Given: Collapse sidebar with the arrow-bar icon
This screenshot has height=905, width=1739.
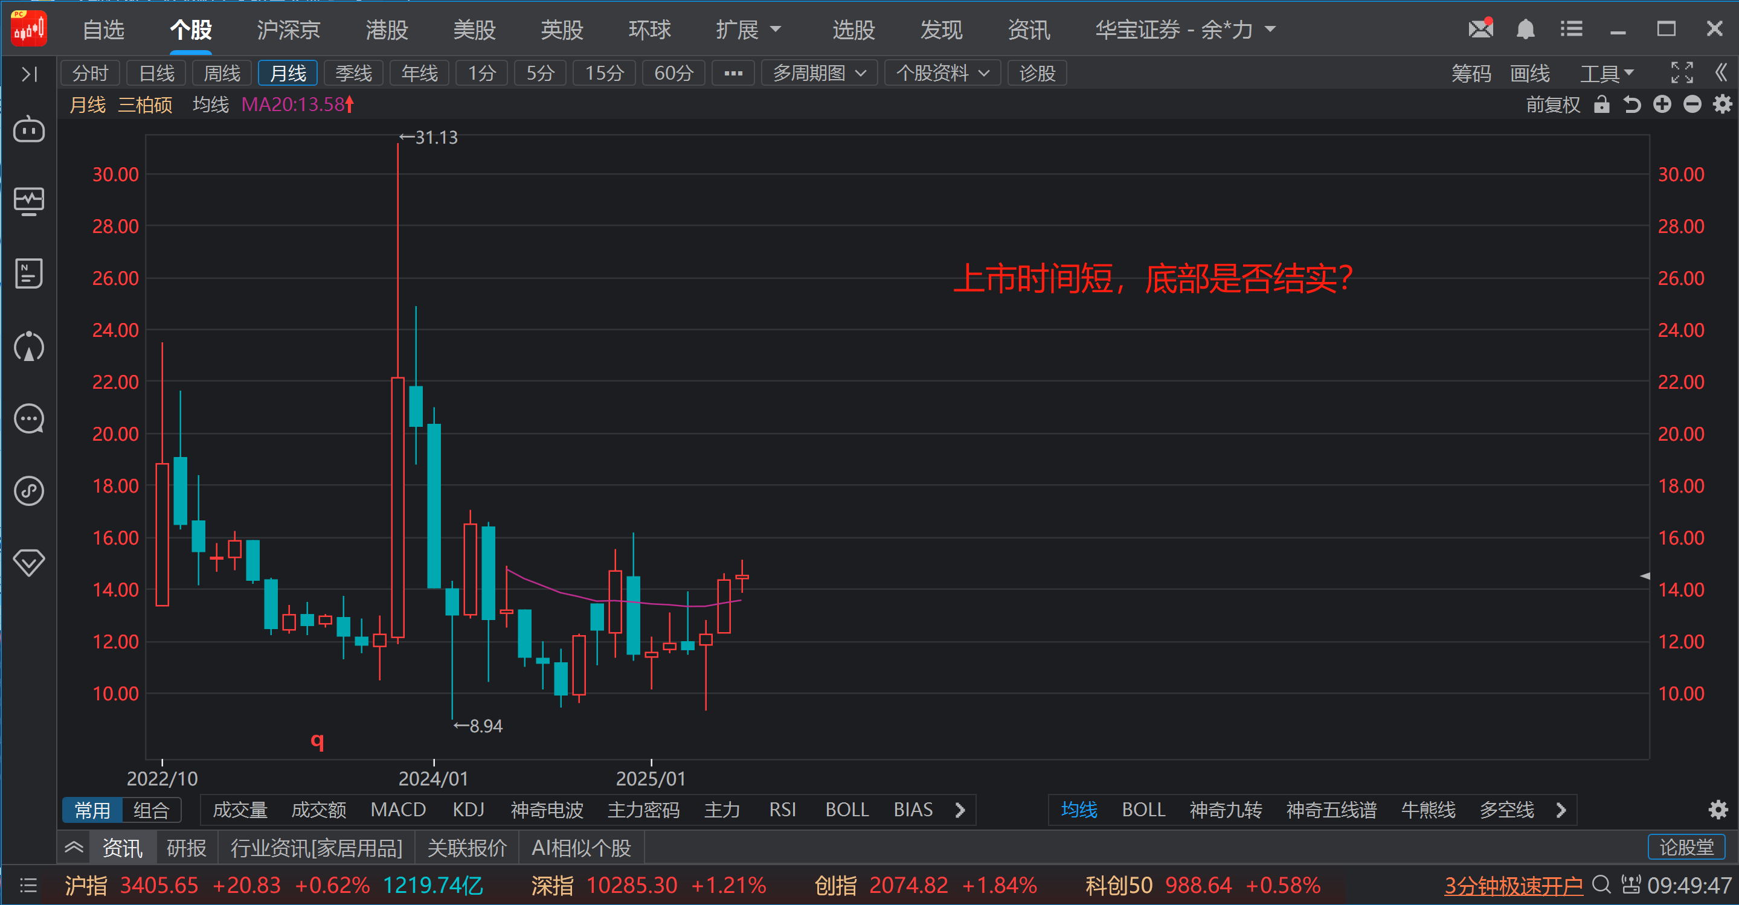Looking at the screenshot, I should tap(29, 74).
